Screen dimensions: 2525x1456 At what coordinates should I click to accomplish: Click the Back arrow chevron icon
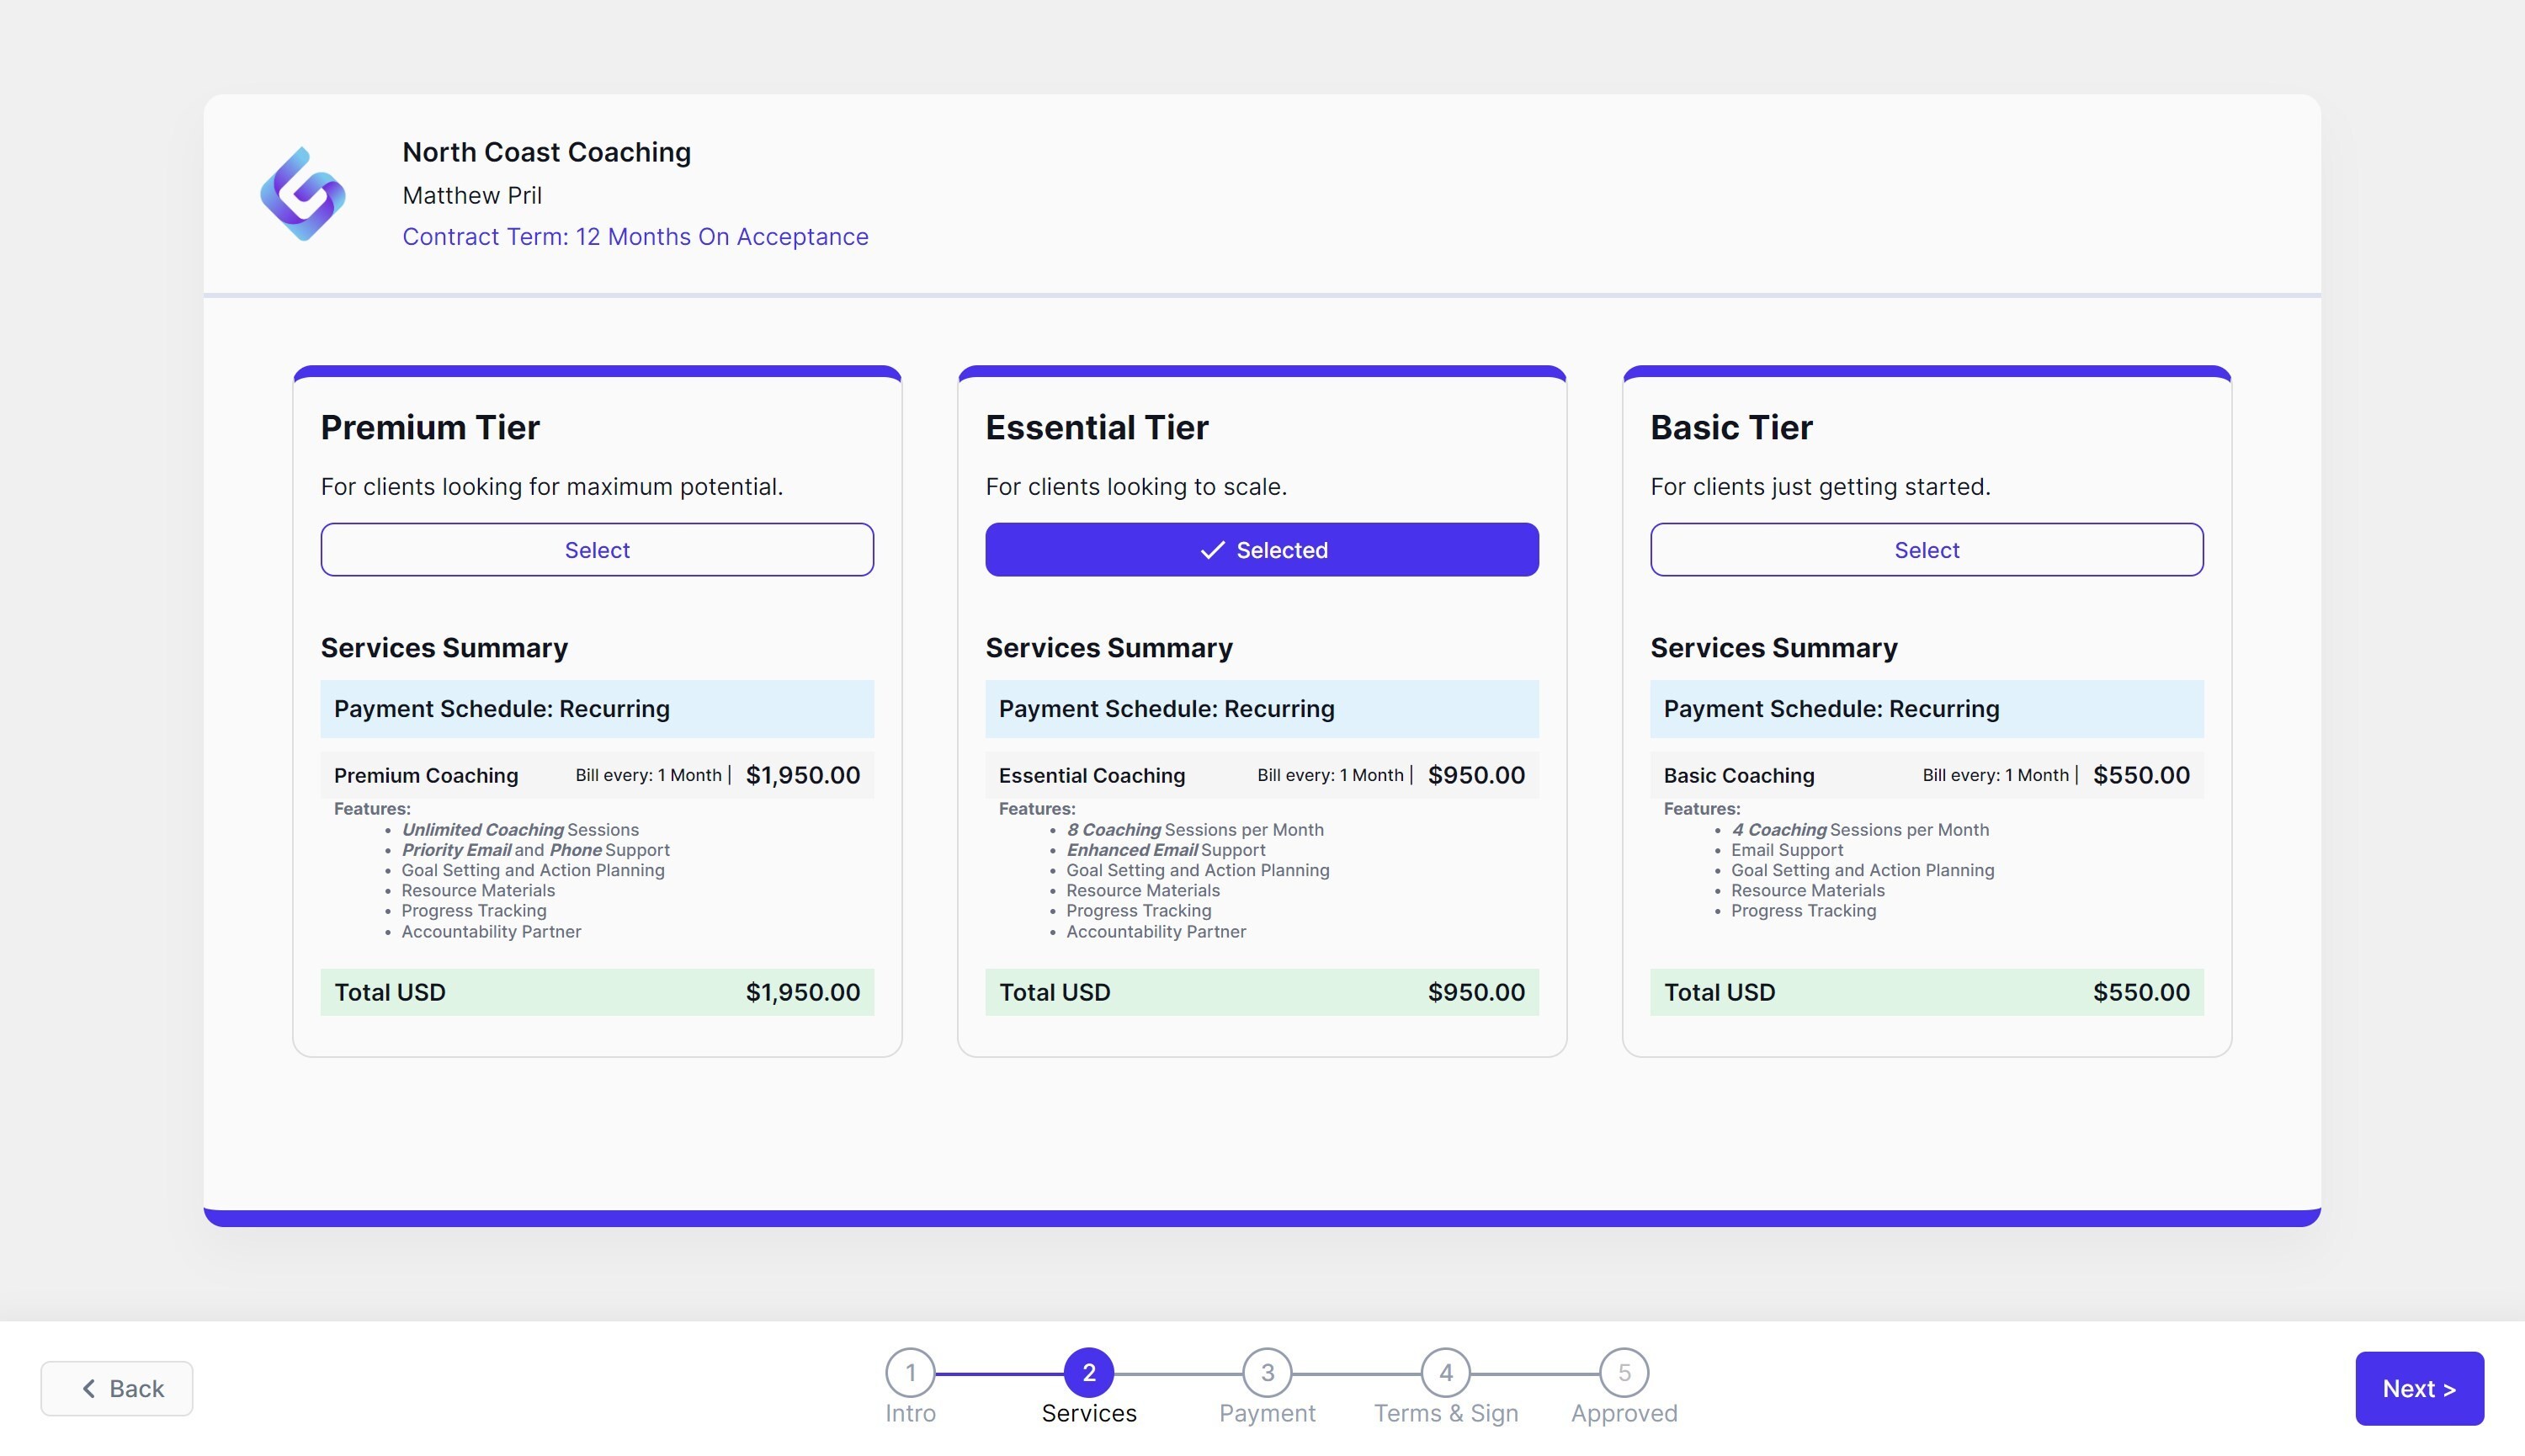tap(89, 1388)
